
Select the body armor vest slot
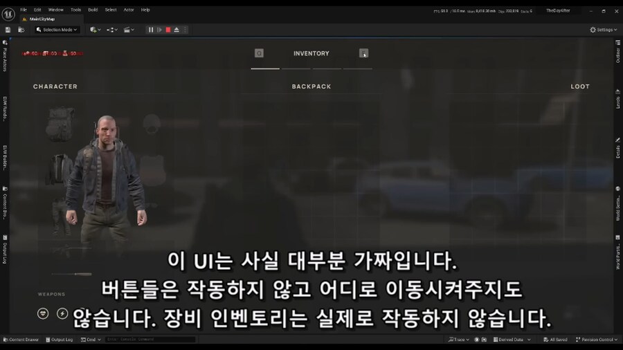coord(152,169)
